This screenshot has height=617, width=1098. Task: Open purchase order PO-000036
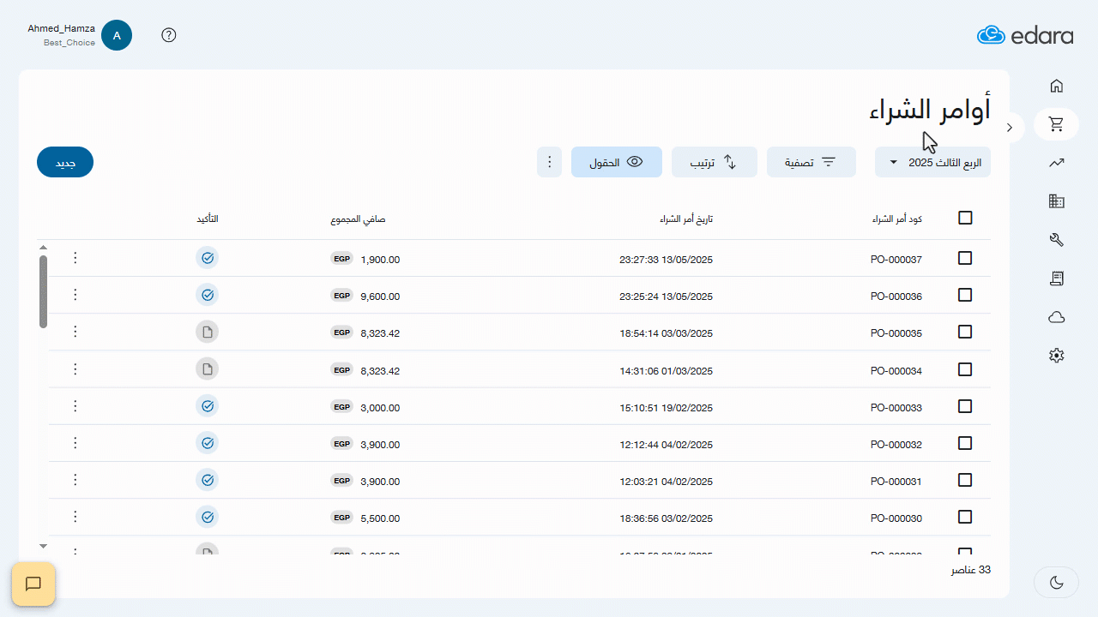(x=896, y=297)
